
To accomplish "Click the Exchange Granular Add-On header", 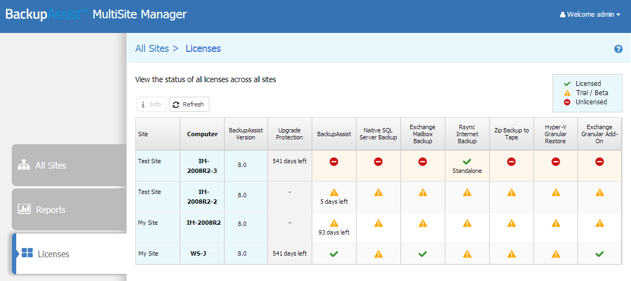I will pyautogui.click(x=600, y=134).
